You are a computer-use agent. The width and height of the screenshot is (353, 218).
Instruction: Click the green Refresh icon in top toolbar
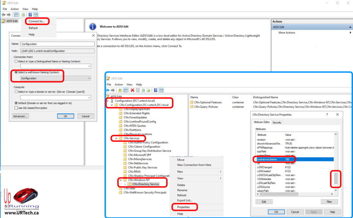23,15
